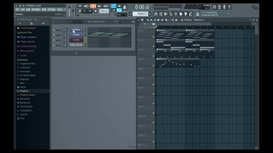This screenshot has height=153, width=273.
Task: Click the add pattern plus button
Action: (150, 14)
